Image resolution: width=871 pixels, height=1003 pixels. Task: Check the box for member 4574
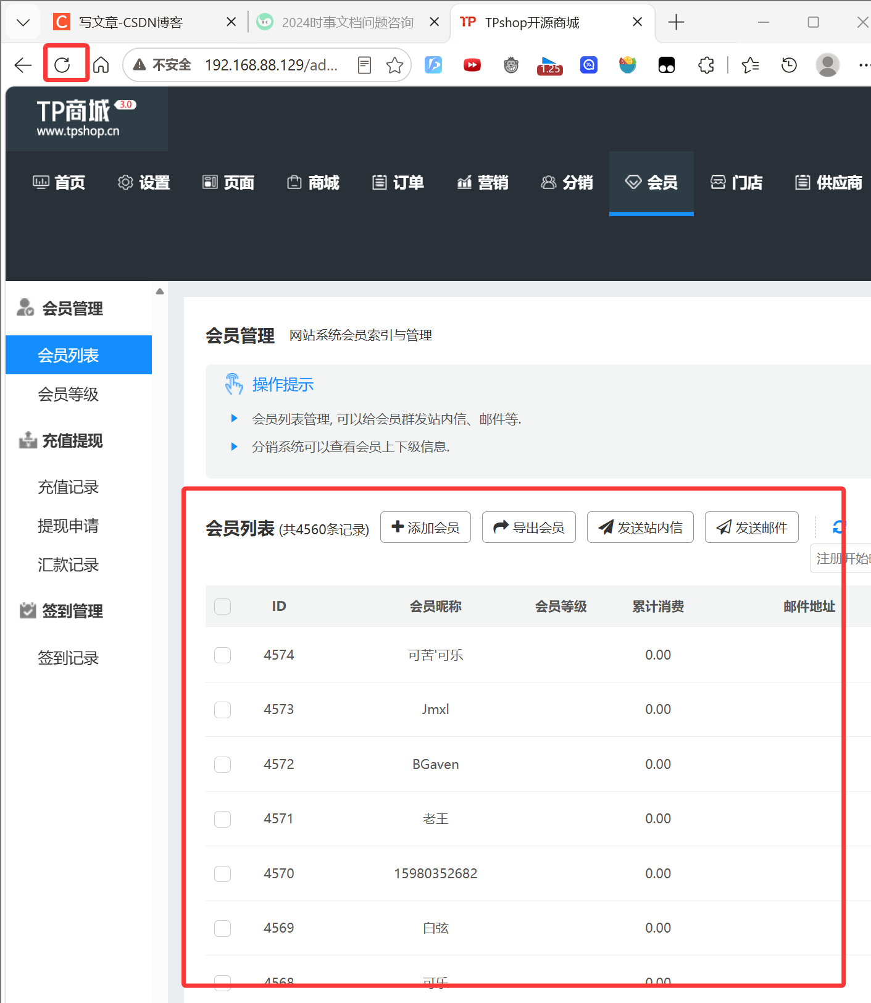[222, 655]
